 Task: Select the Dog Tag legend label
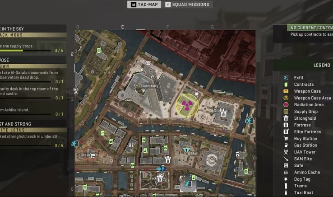pos(302,179)
